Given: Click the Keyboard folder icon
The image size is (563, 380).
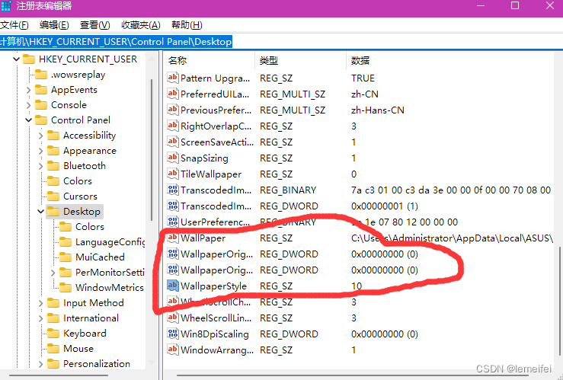Looking at the screenshot, I should pos(53,334).
